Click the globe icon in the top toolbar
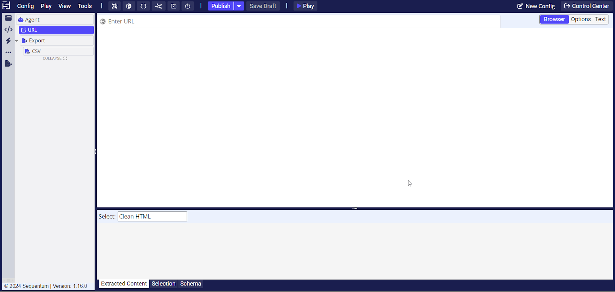The height and width of the screenshot is (292, 615). click(x=129, y=6)
